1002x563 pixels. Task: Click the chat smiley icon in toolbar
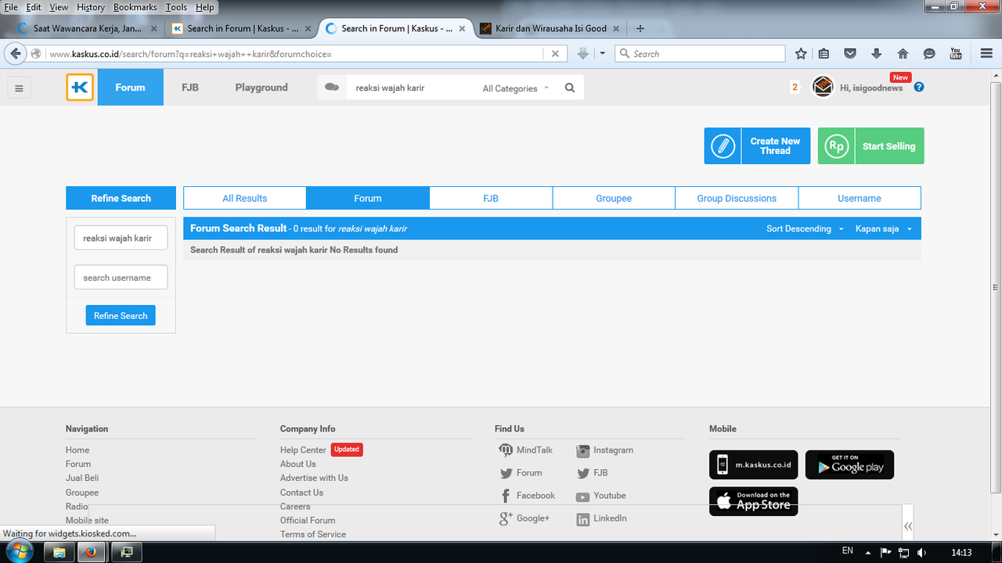(x=929, y=54)
